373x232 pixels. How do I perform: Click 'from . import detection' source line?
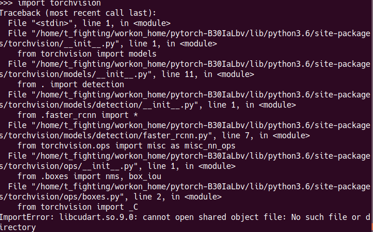pyautogui.click(x=71, y=84)
